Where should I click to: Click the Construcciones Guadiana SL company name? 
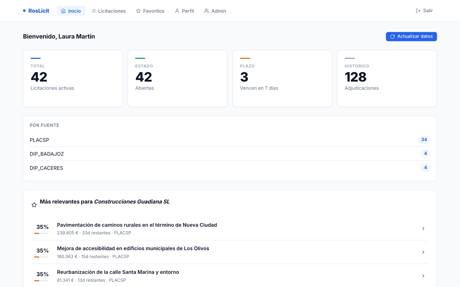(132, 202)
